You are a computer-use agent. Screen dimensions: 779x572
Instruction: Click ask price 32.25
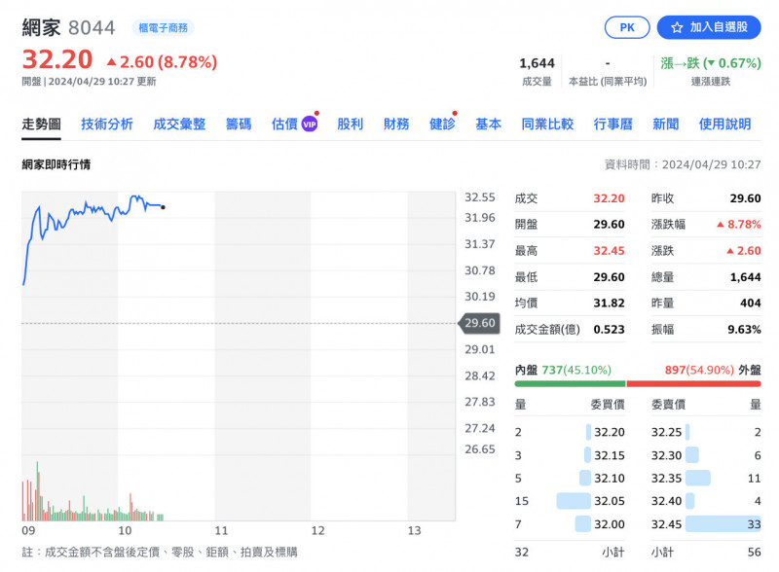[x=666, y=432]
